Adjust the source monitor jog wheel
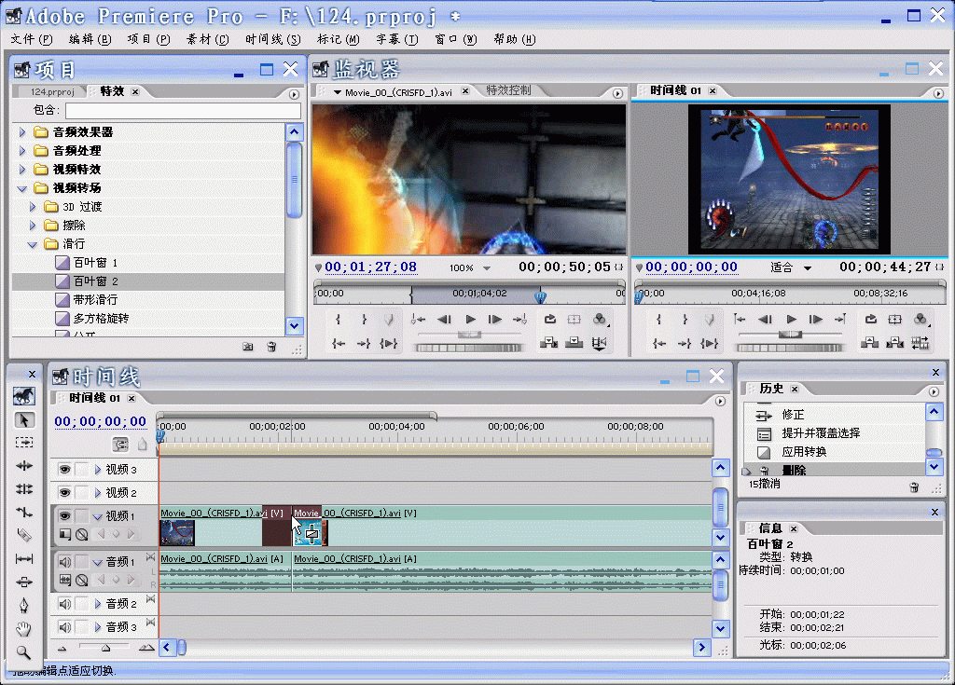 click(x=468, y=348)
